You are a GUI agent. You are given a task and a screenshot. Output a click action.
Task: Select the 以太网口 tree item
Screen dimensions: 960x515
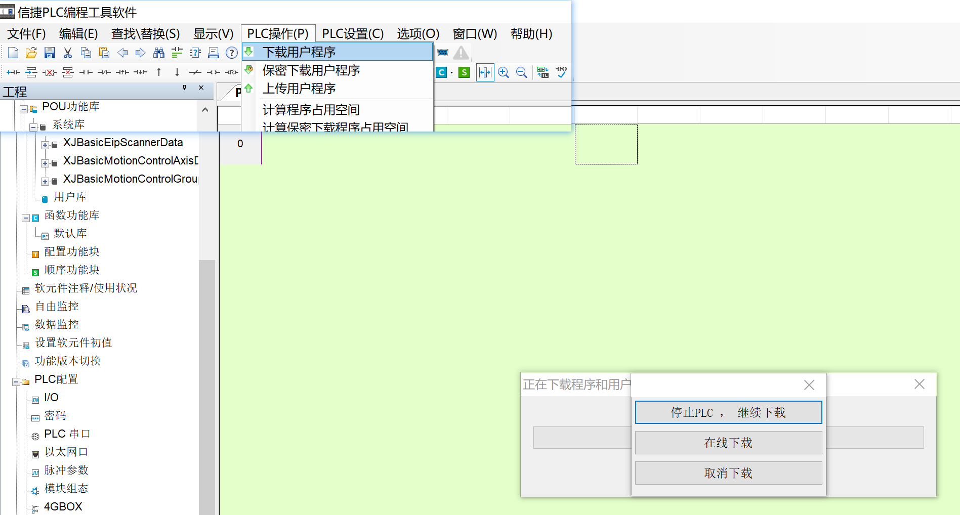point(66,452)
